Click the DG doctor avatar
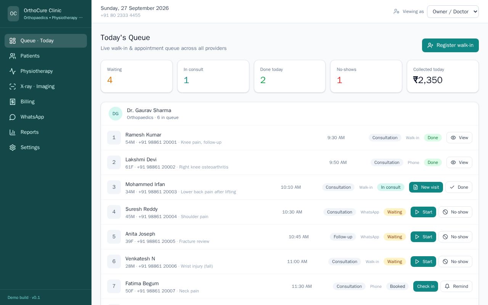 click(x=116, y=114)
